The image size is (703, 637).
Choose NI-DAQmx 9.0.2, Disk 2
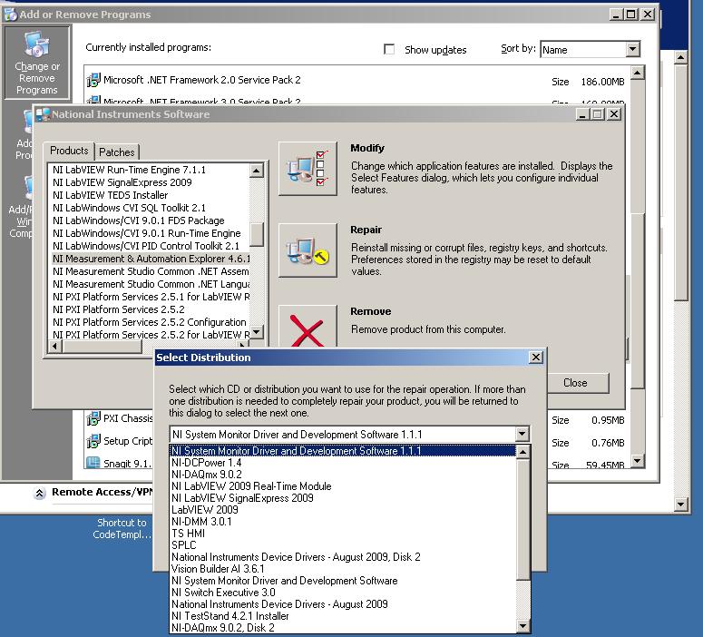click(x=343, y=628)
